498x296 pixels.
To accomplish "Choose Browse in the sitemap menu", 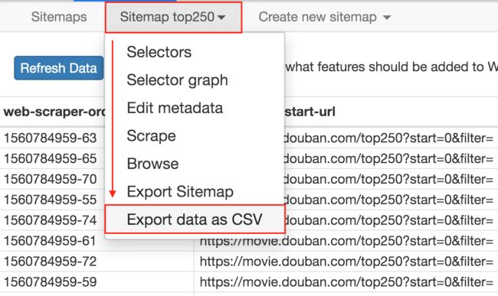I will [152, 164].
